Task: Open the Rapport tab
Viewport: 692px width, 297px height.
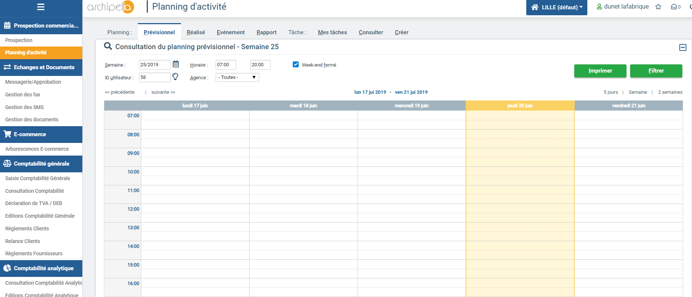Action: pyautogui.click(x=266, y=32)
